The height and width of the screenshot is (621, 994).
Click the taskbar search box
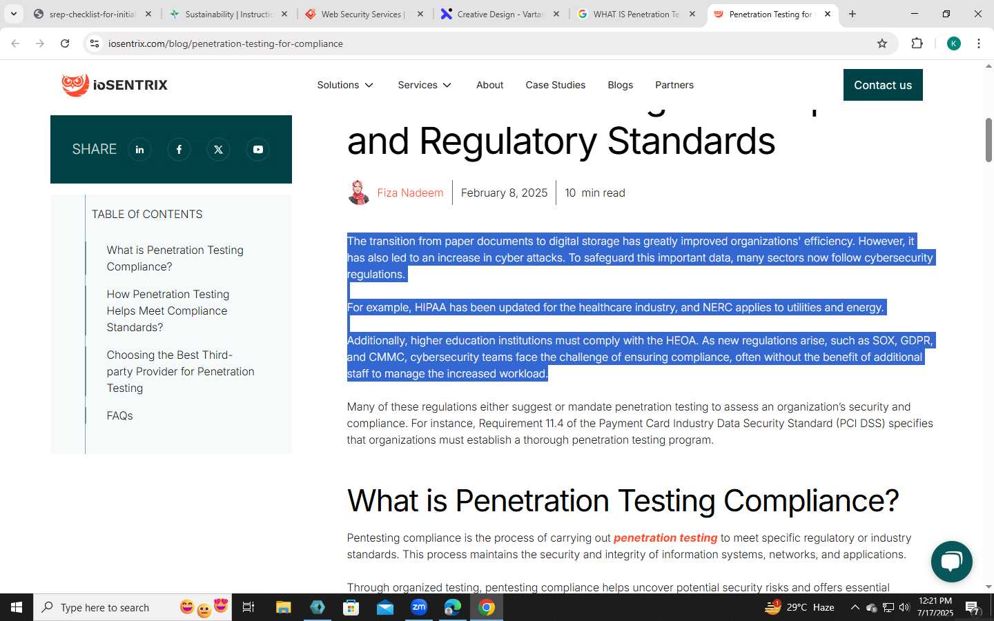[x=133, y=607]
